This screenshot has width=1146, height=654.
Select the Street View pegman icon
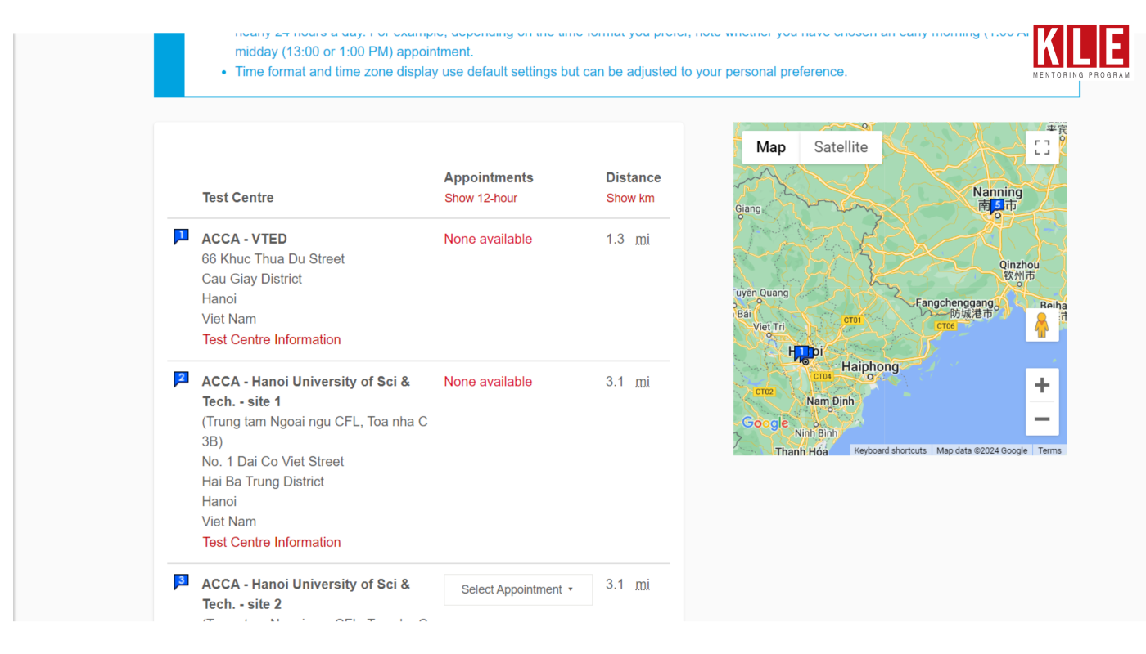click(1042, 325)
